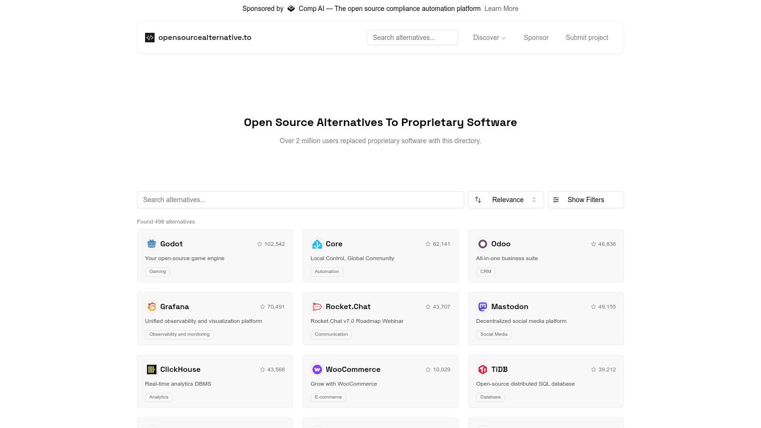The height and width of the screenshot is (428, 761).
Task: Open the Godot project icon
Action: tap(151, 244)
